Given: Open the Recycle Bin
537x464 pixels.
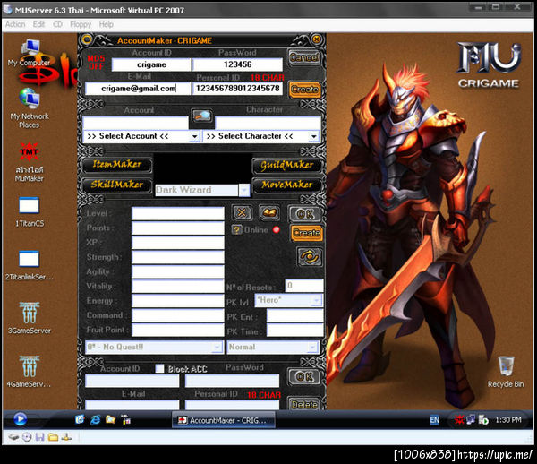Looking at the screenshot, I should coord(506,372).
